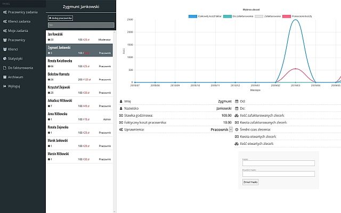Viewport: 341px width, 213px height.
Task: Click the users icon beside Pracownicy
Action: (4, 40)
